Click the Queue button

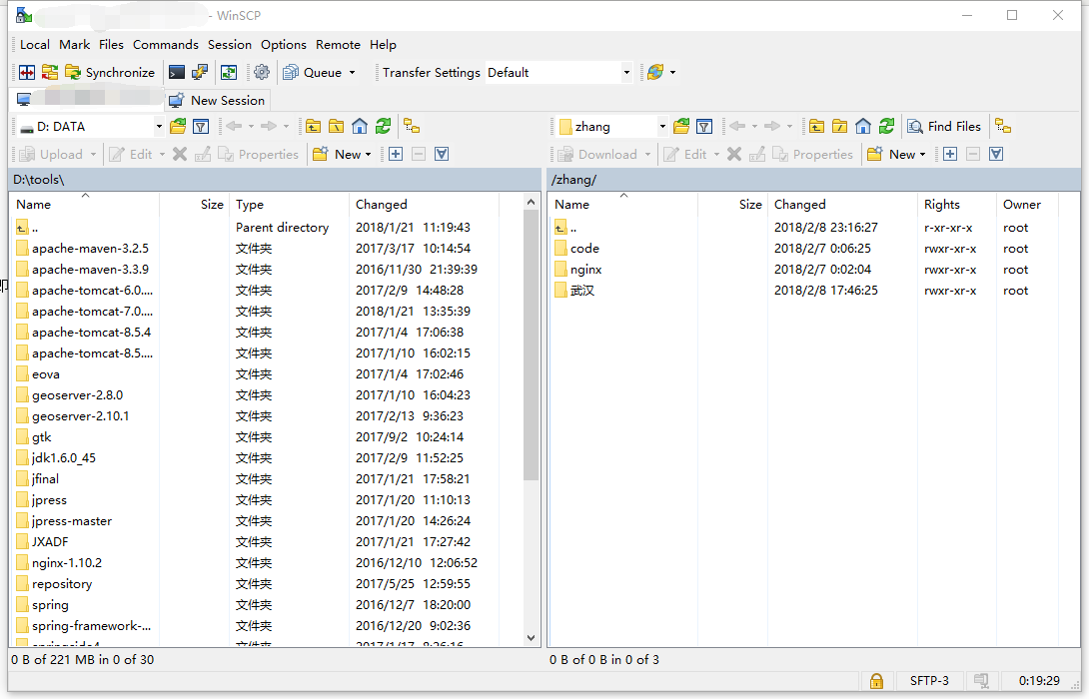point(313,72)
